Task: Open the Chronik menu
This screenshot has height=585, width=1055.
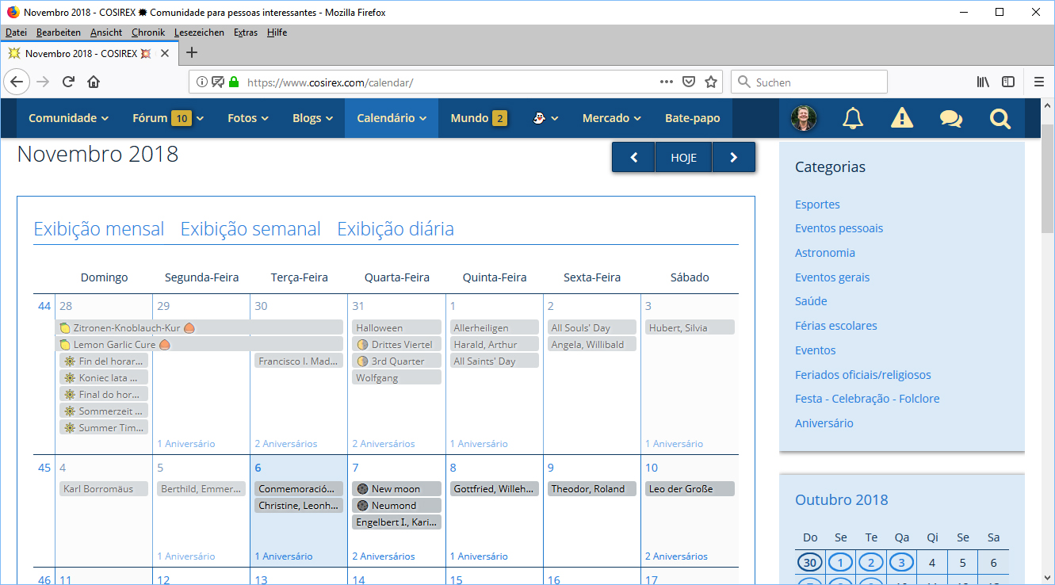Action: 148,32
